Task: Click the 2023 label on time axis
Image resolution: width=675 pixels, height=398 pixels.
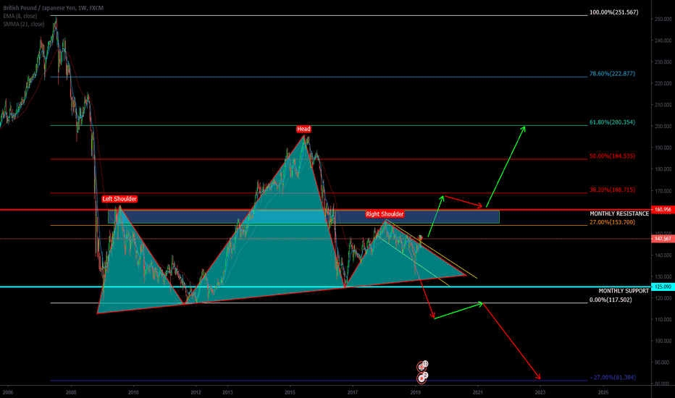Action: click(x=540, y=392)
